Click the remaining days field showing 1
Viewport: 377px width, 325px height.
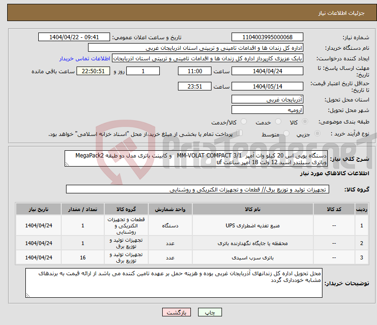(x=143, y=71)
